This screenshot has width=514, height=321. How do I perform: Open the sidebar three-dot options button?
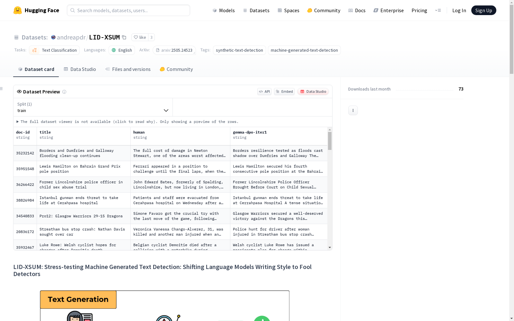point(353,110)
